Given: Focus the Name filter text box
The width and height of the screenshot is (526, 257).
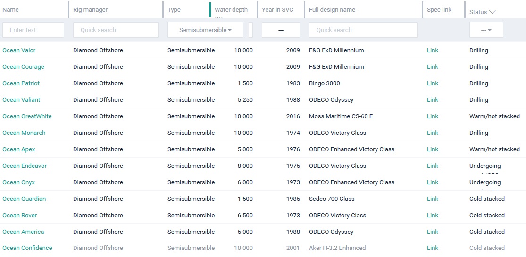Looking at the screenshot, I should coord(33,30).
